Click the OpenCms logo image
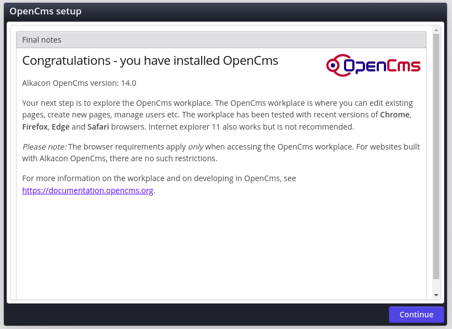The height and width of the screenshot is (329, 452). (x=373, y=65)
